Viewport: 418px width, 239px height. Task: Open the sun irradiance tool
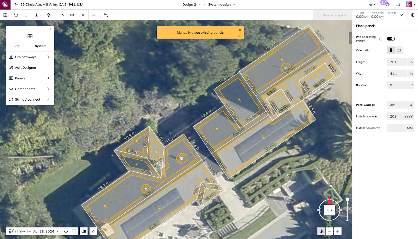pos(83,15)
